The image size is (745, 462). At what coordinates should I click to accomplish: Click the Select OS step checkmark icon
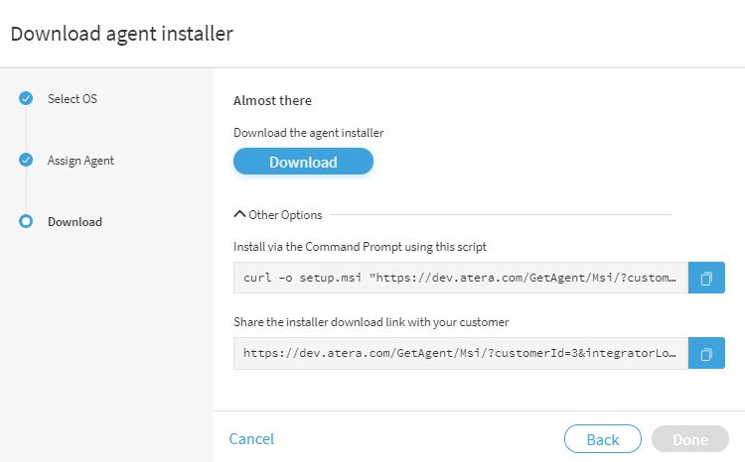26,98
